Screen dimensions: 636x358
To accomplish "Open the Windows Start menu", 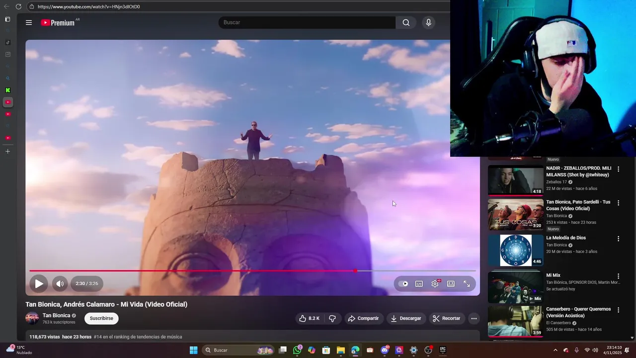I will pos(193,350).
